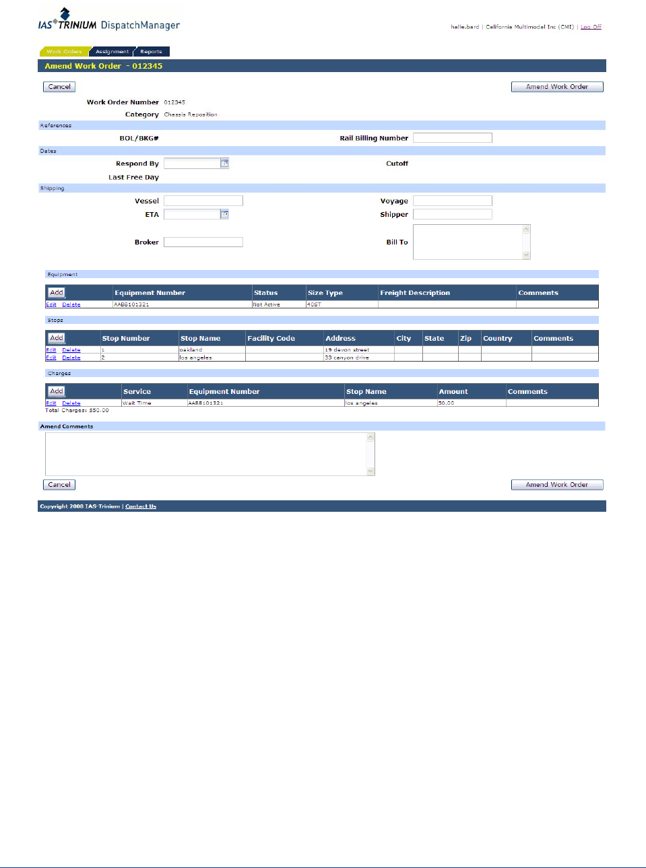Viewport: 646px width, 868px height.
Task: Add a new equipment row
Action: click(57, 293)
